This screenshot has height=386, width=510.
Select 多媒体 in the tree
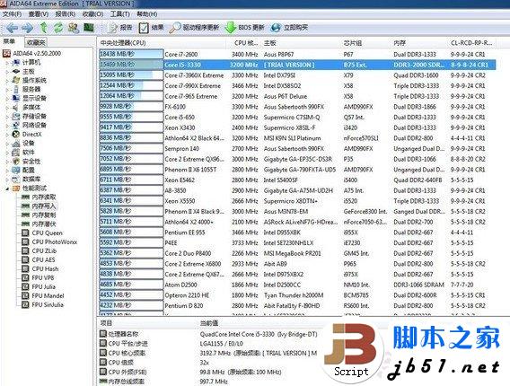point(31,108)
